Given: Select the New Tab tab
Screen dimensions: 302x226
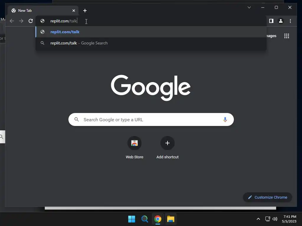Looking at the screenshot, I should (x=43, y=11).
